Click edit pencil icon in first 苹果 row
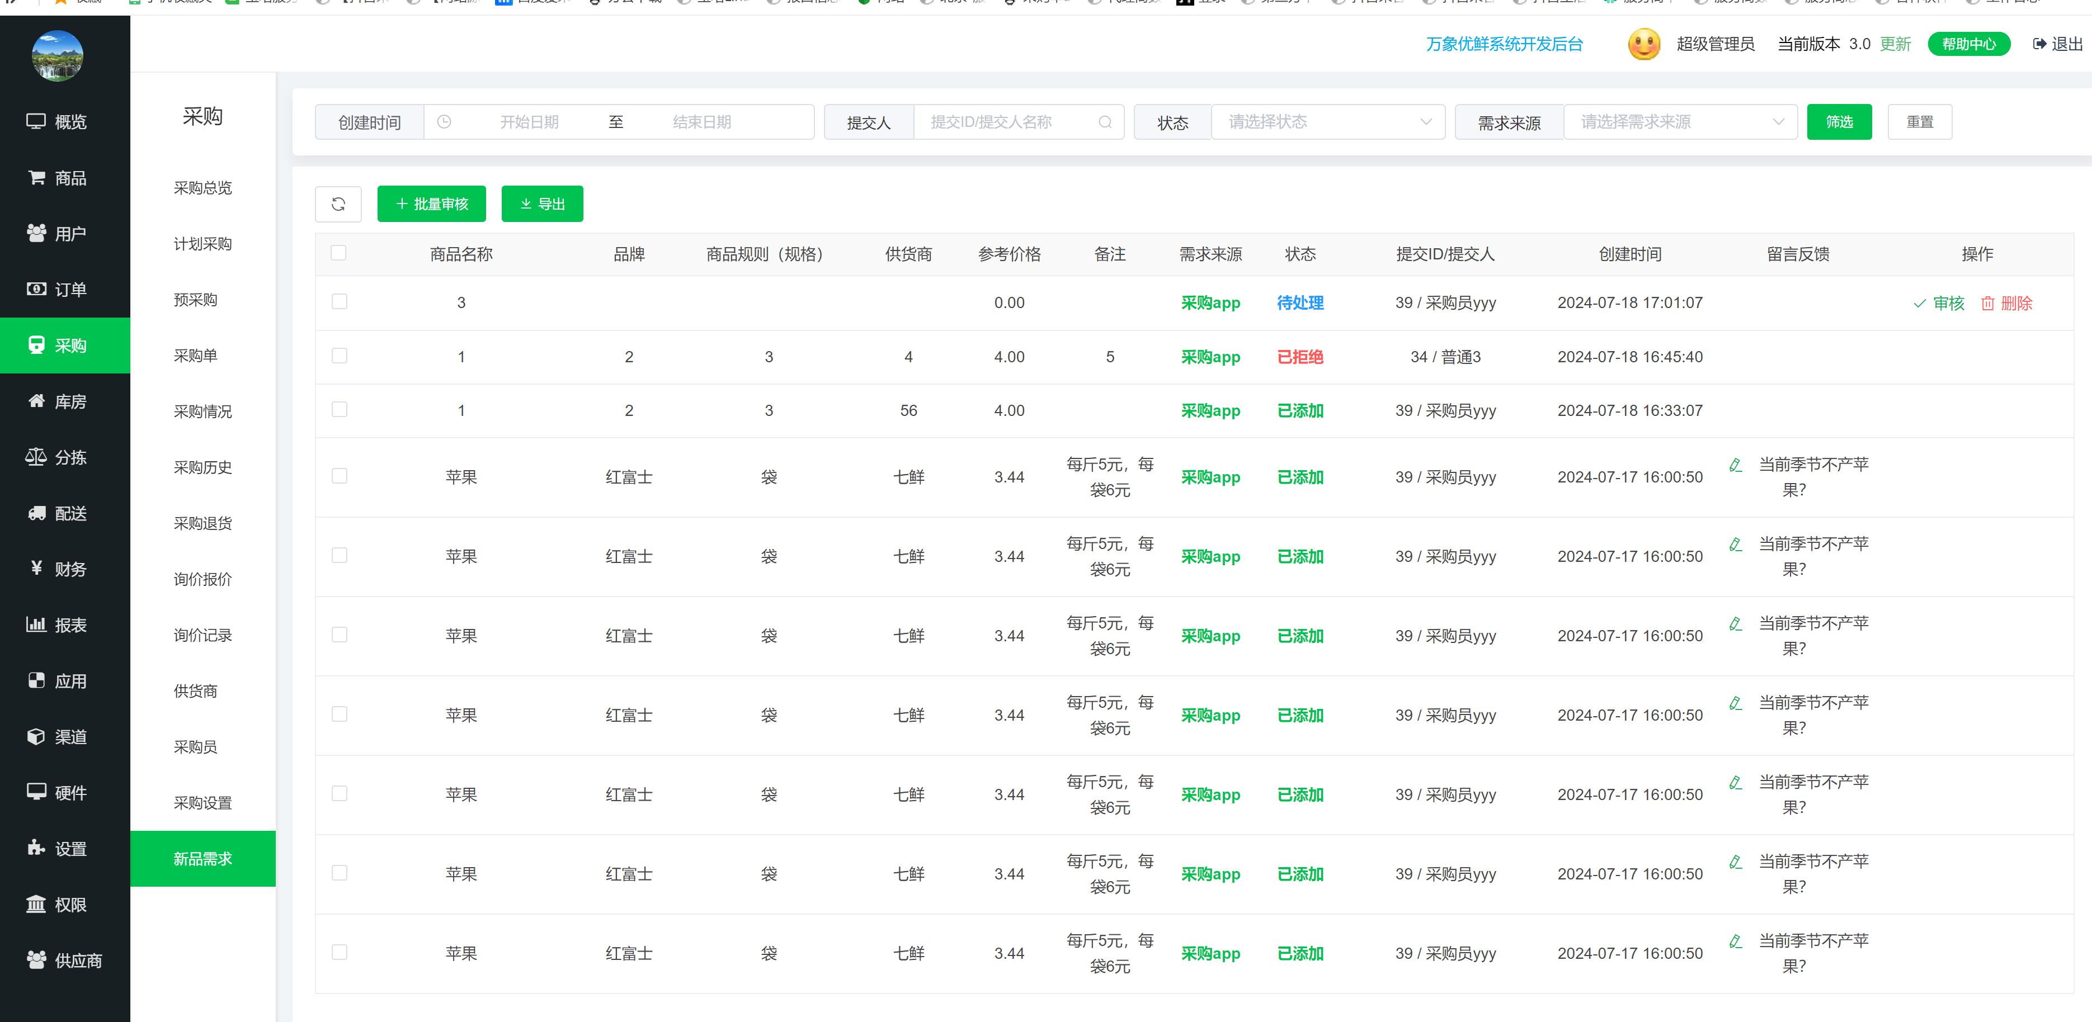 tap(1736, 465)
